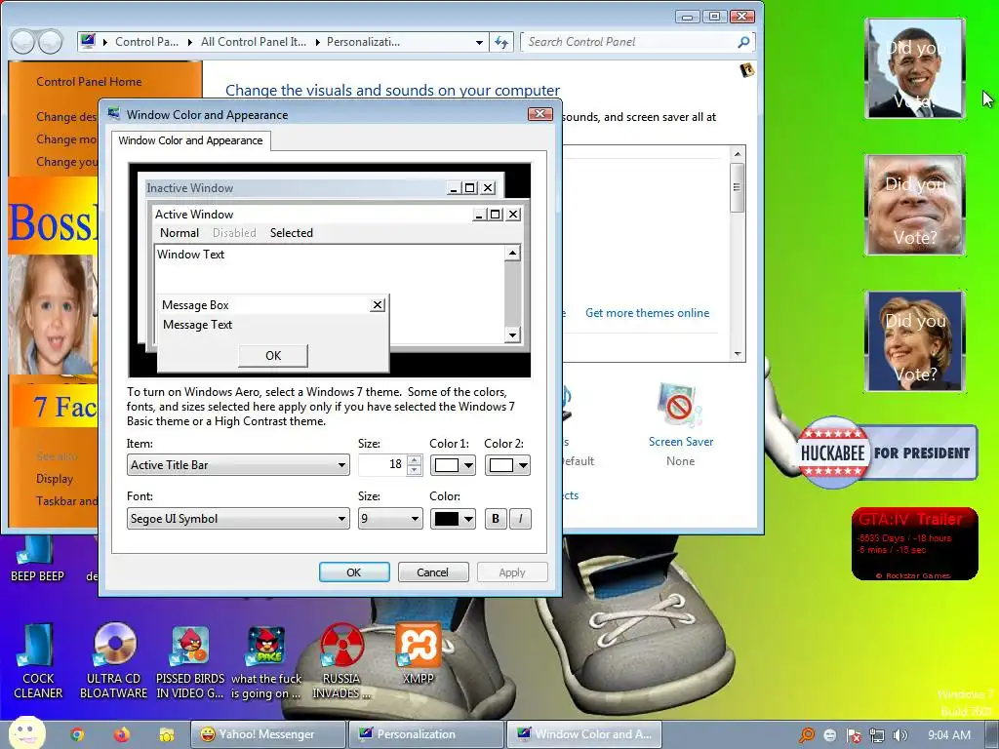Open the font Color swatch picker
Screen dimensions: 999x749
453,519
